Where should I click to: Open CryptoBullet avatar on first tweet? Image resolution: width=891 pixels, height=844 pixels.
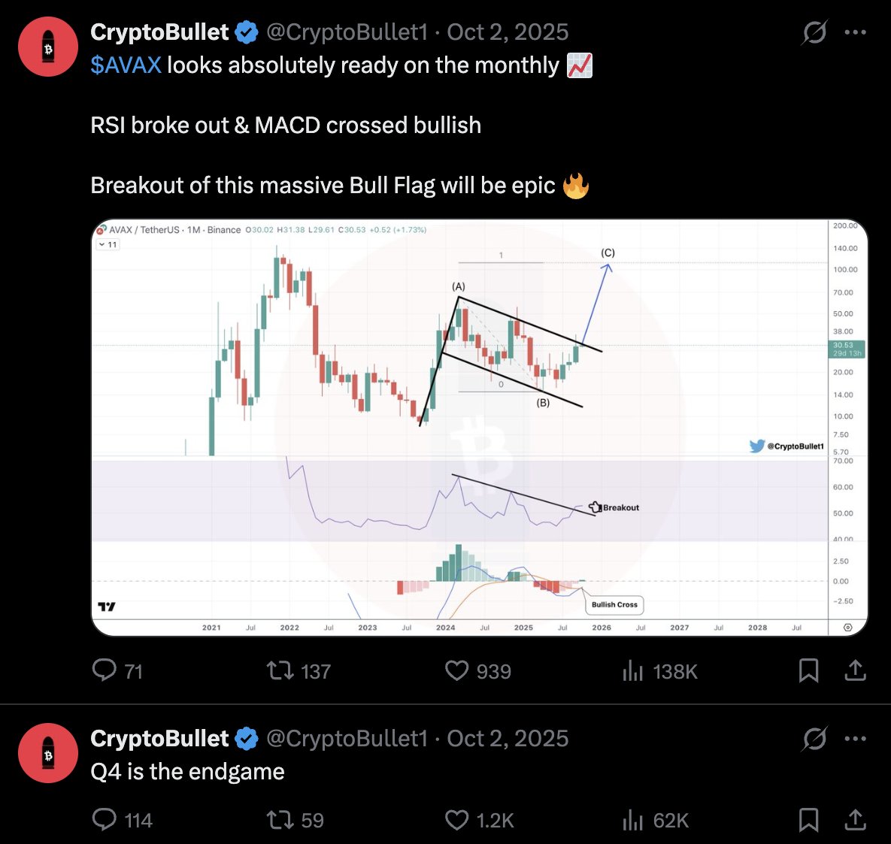pyautogui.click(x=48, y=47)
